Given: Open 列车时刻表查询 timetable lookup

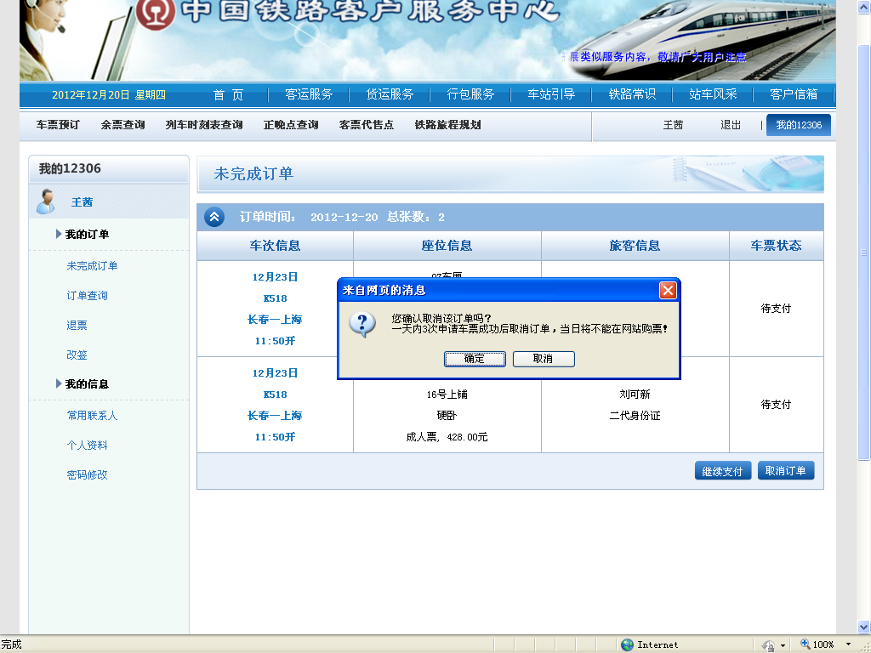Looking at the screenshot, I should click(x=204, y=125).
